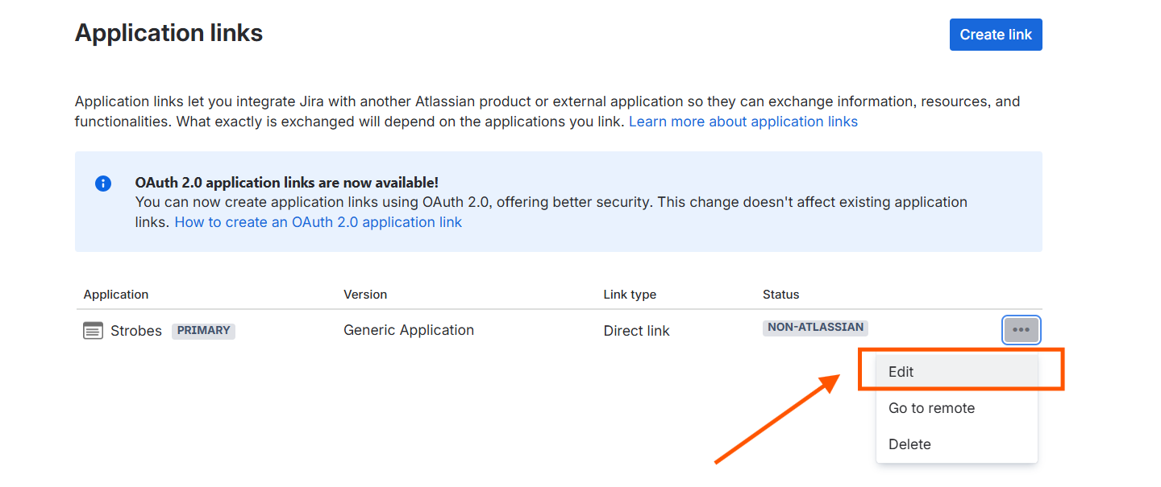This screenshot has height=487, width=1161.
Task: Click the PRIMARY badge next to Strobes
Action: point(203,331)
